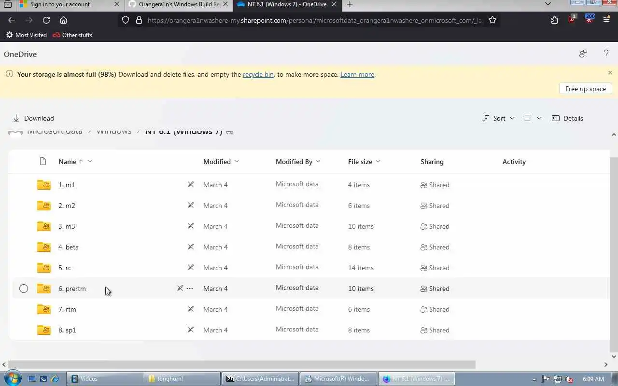This screenshot has height=386, width=618.
Task: Click the horizontal scrollbar thumb
Action: click(242, 364)
